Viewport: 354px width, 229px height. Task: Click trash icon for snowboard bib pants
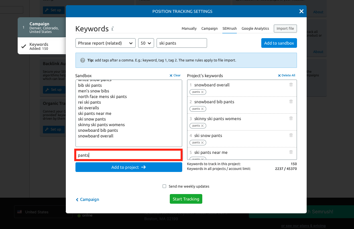point(291,102)
